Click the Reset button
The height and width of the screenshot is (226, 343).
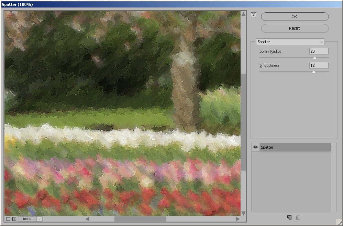tap(295, 28)
